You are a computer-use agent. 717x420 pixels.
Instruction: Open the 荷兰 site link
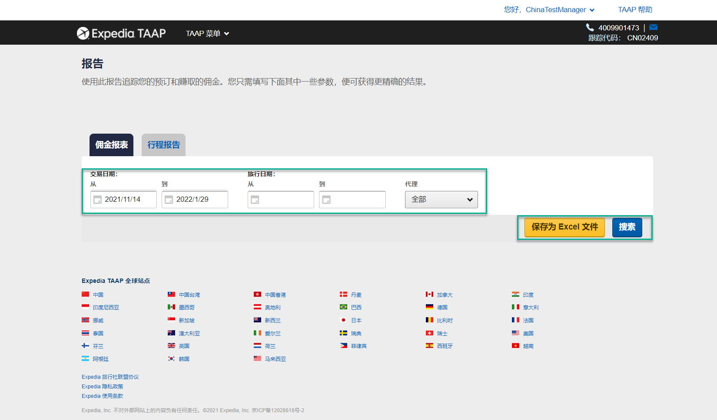point(270,346)
